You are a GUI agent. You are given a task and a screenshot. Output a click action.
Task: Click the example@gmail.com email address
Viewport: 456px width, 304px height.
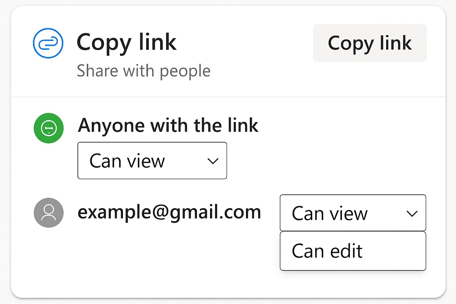pos(169,212)
